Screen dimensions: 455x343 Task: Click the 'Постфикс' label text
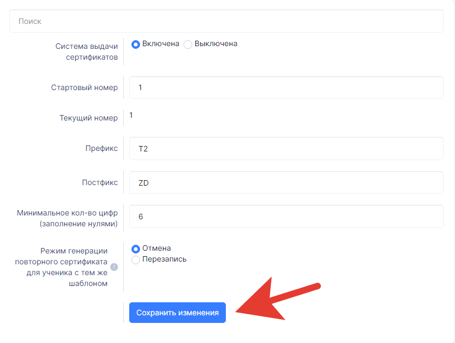point(100,182)
